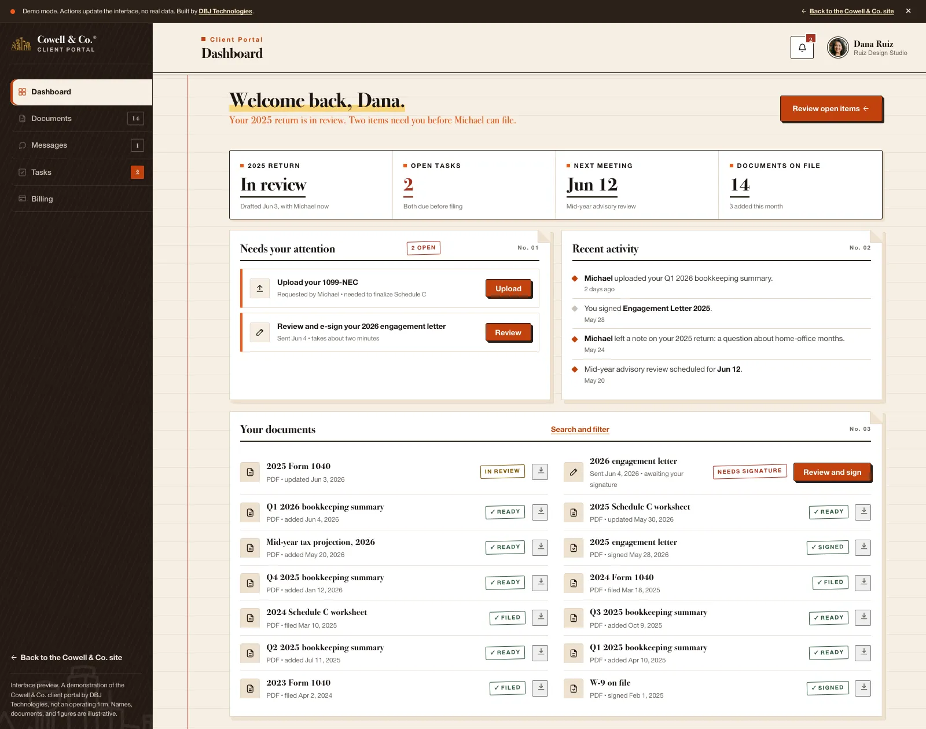926x729 pixels.
Task: Click Open Tasks summary card
Action: (x=474, y=185)
